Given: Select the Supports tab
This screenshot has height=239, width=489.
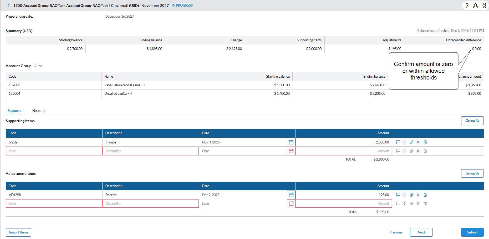Looking at the screenshot, I should coord(14,111).
